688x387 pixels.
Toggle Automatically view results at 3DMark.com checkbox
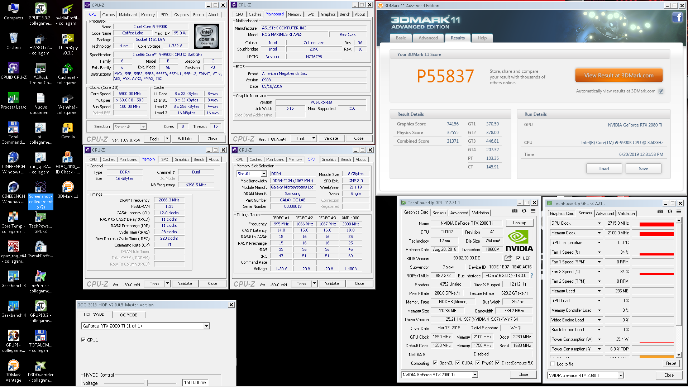(x=661, y=91)
